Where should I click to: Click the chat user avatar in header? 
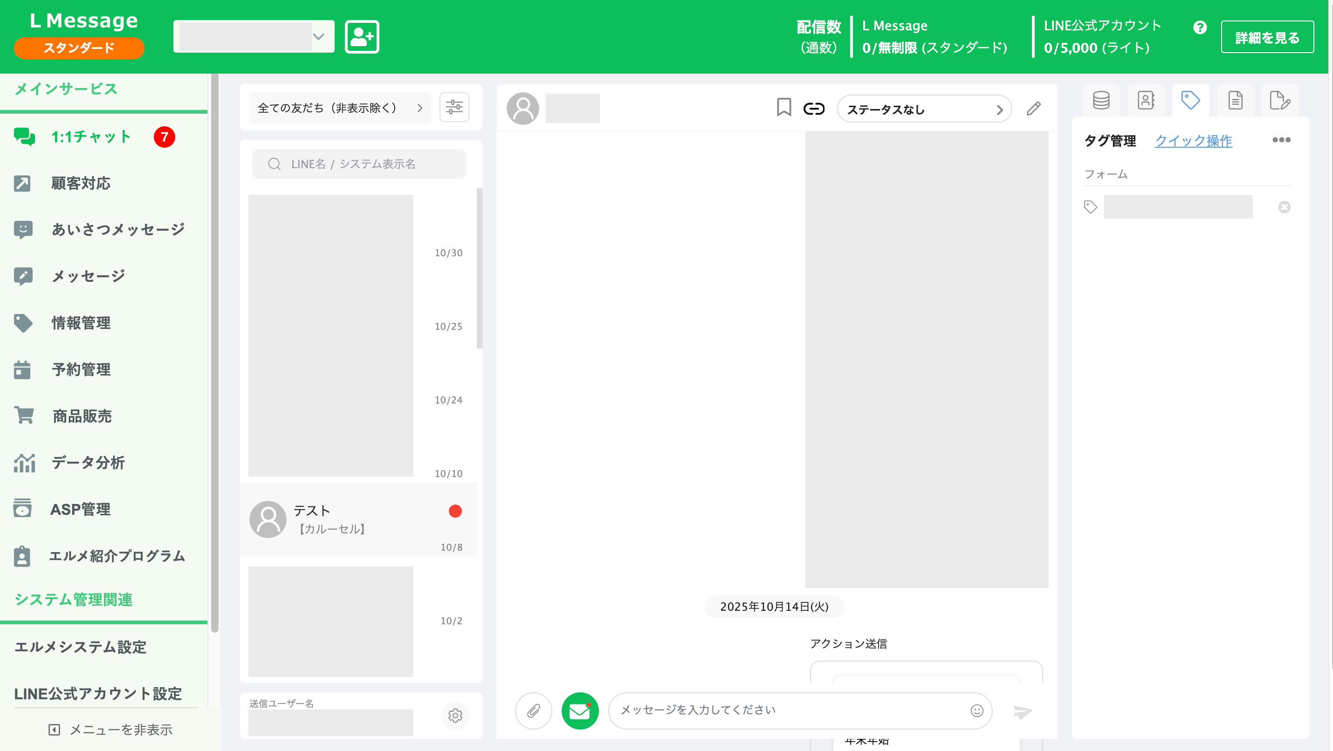522,109
